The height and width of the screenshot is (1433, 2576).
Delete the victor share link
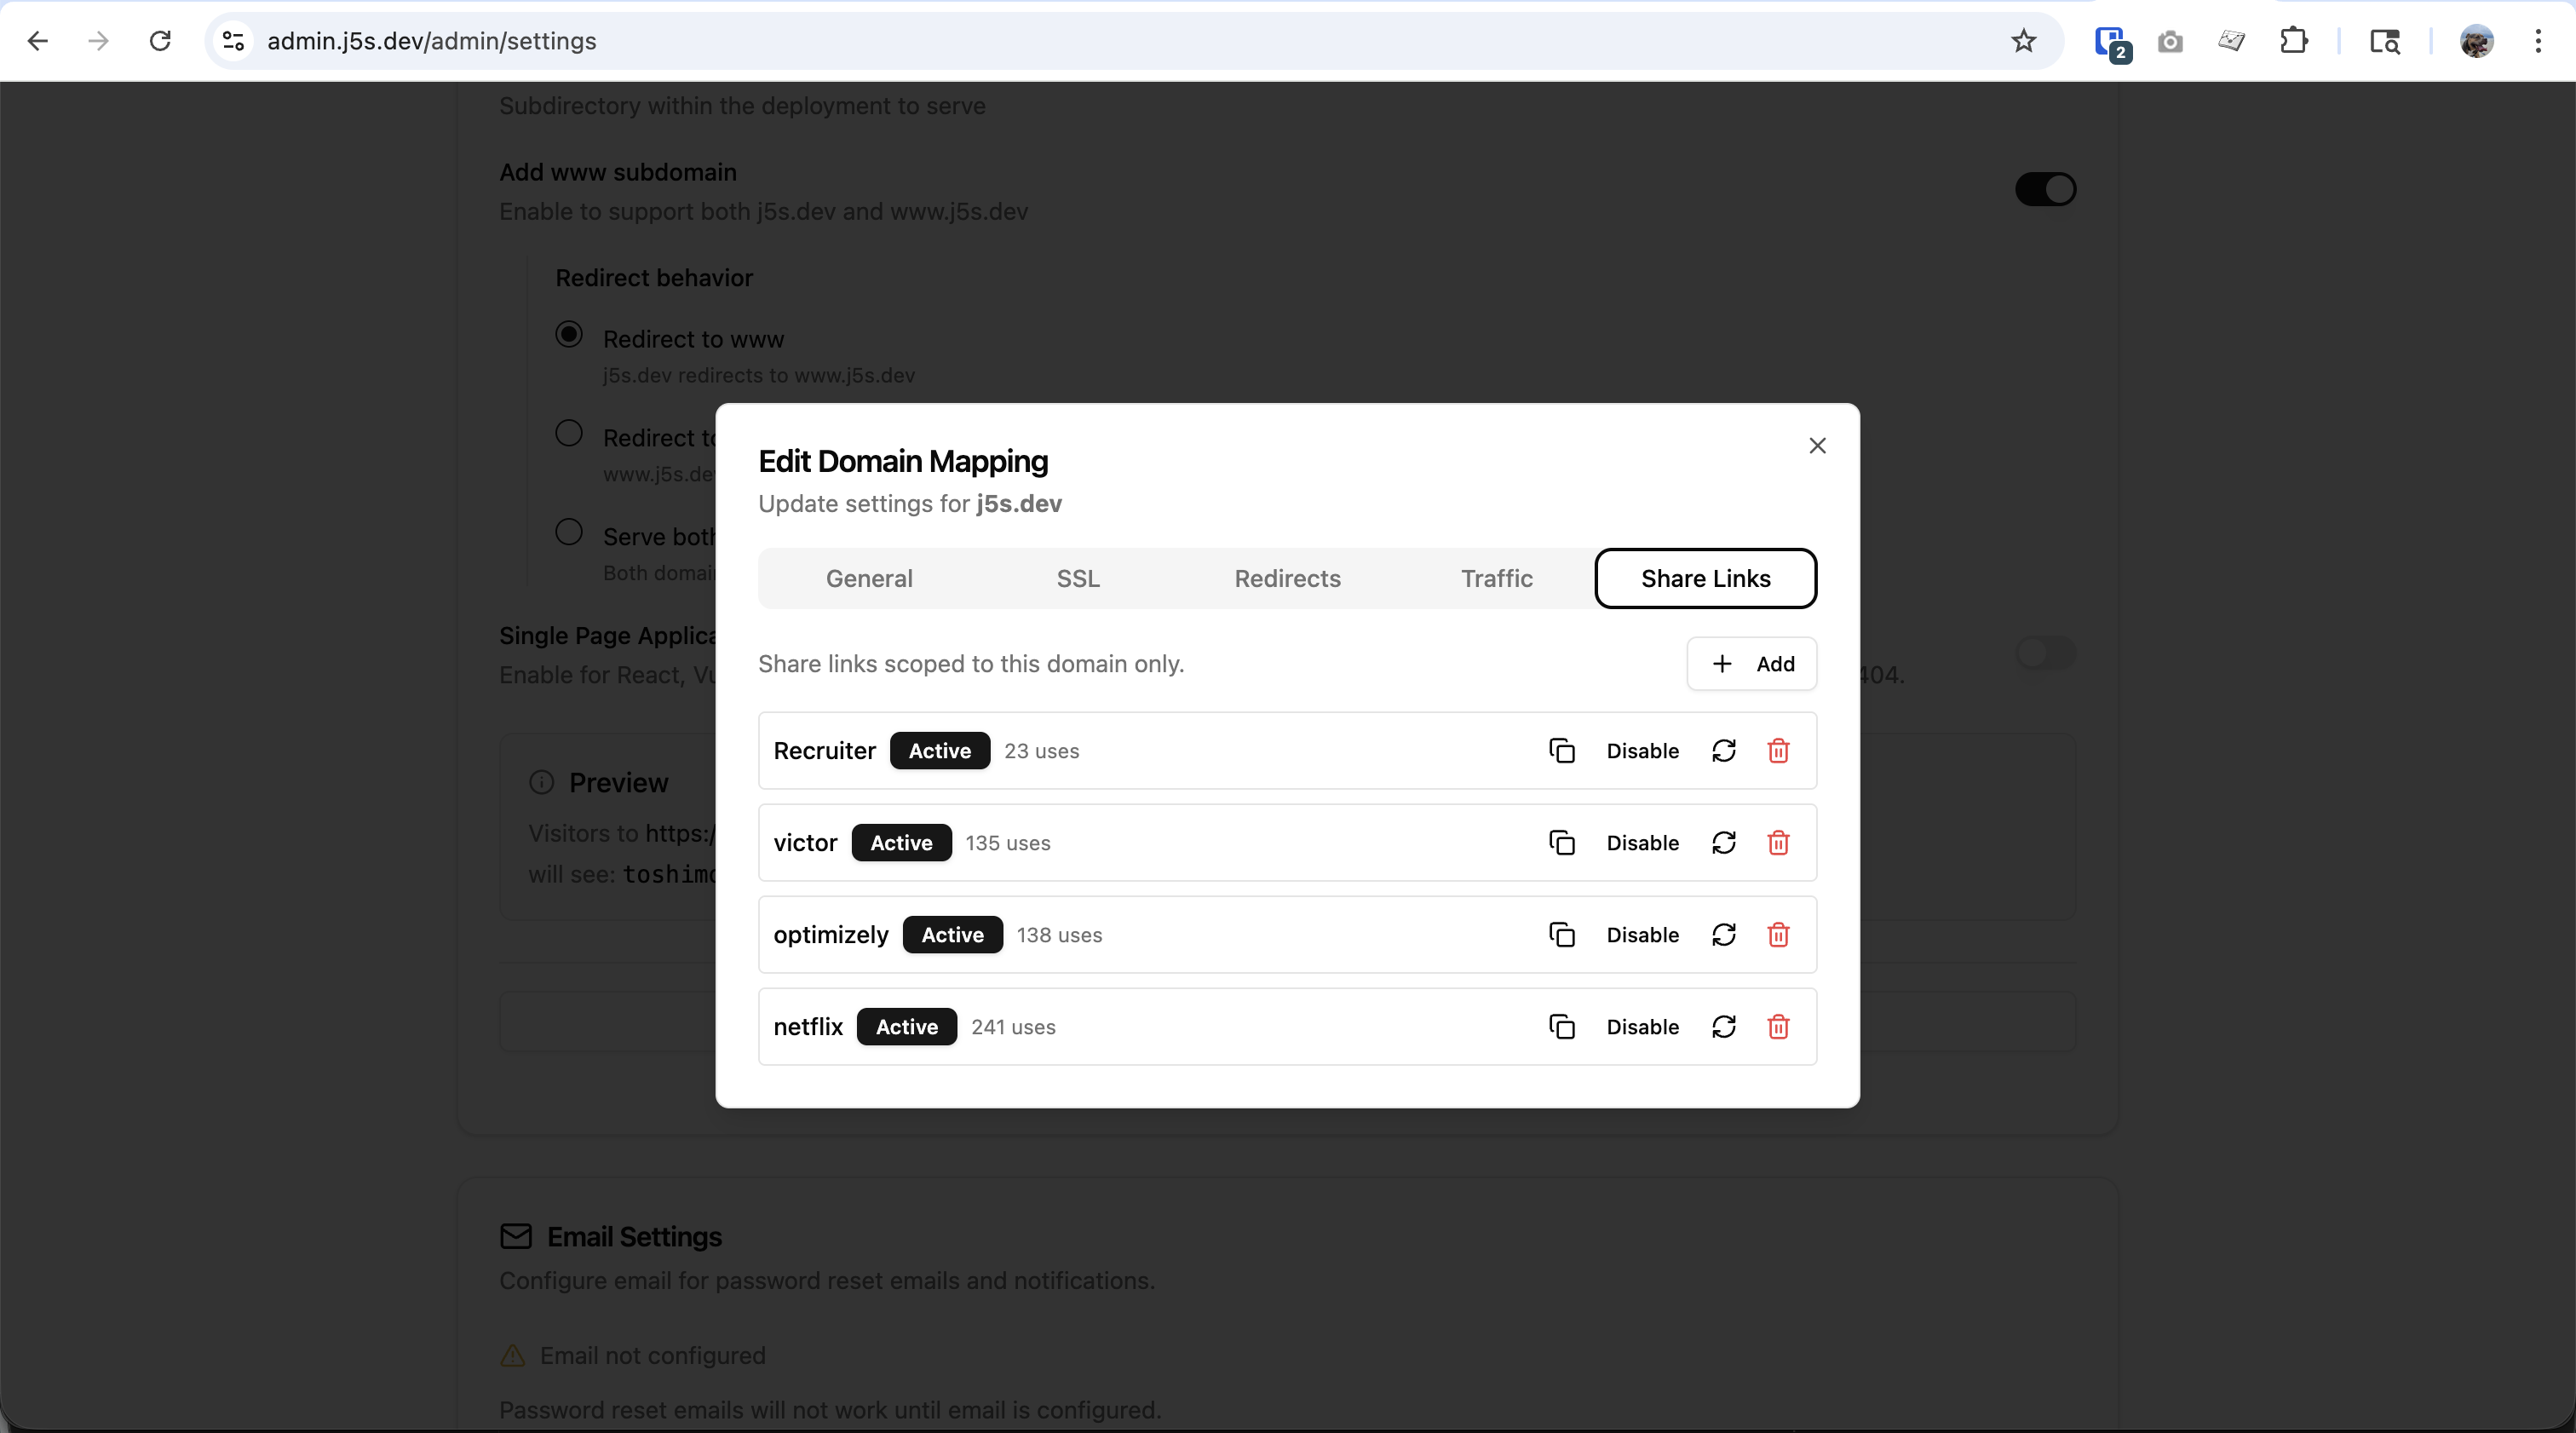coord(1777,843)
